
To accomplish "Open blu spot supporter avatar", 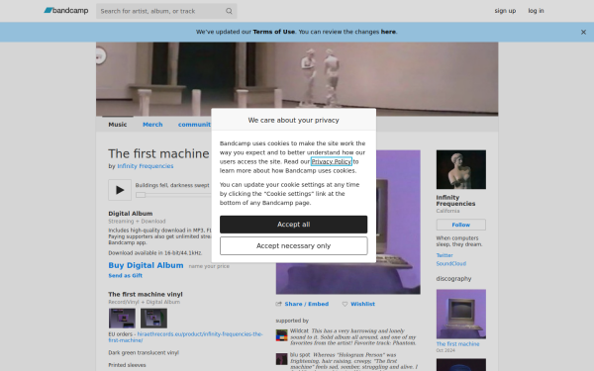I will coord(281,359).
